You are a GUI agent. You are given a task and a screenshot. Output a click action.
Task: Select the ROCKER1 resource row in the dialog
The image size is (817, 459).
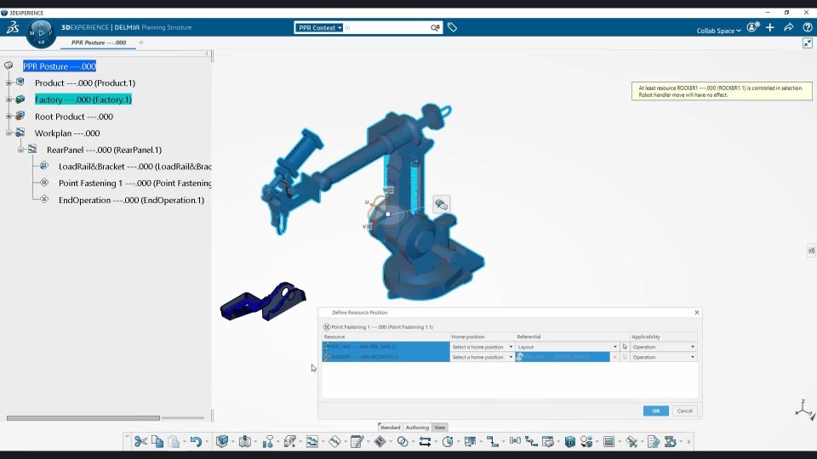[x=386, y=357]
